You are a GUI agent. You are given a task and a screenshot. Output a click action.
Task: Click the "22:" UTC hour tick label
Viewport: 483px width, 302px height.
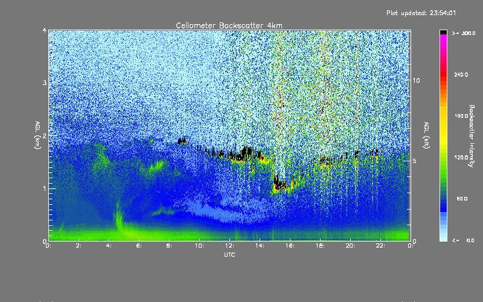point(380,246)
